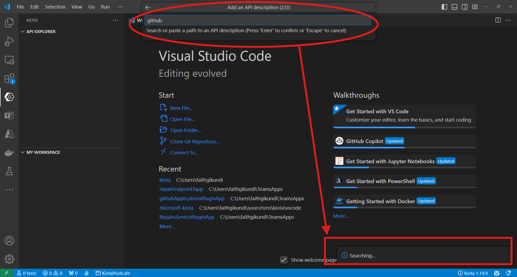Open Extensions view with update badge
This screenshot has height=277, width=517.
pyautogui.click(x=9, y=79)
